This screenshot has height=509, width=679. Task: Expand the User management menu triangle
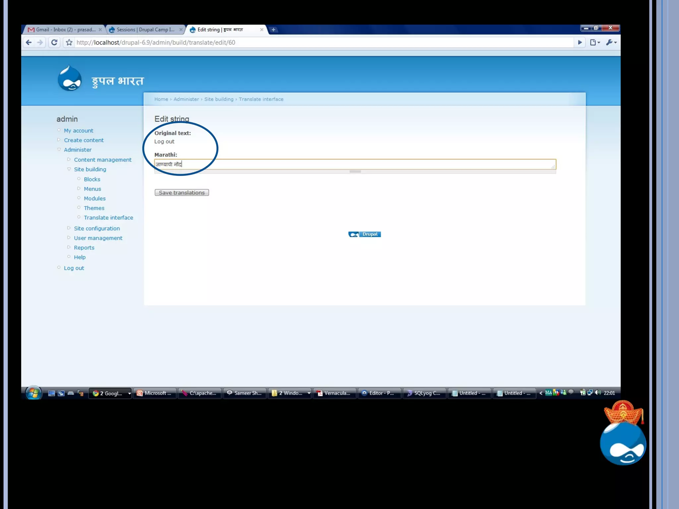click(x=69, y=238)
